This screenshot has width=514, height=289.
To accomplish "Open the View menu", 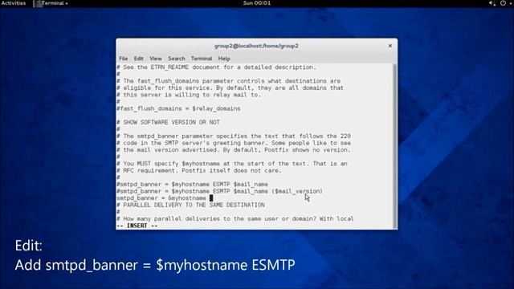I will coord(155,59).
